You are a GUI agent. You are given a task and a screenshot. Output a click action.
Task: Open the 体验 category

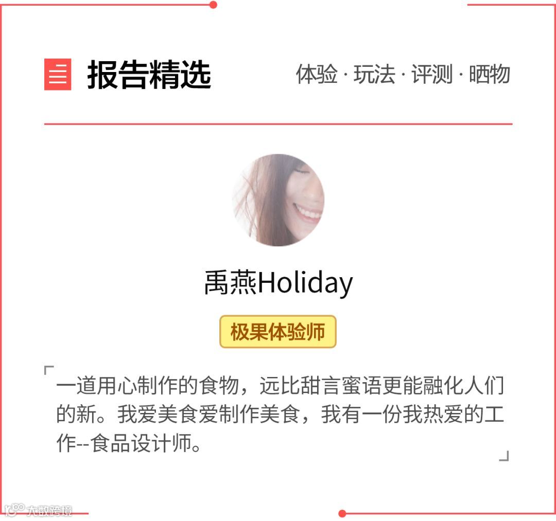coord(317,75)
